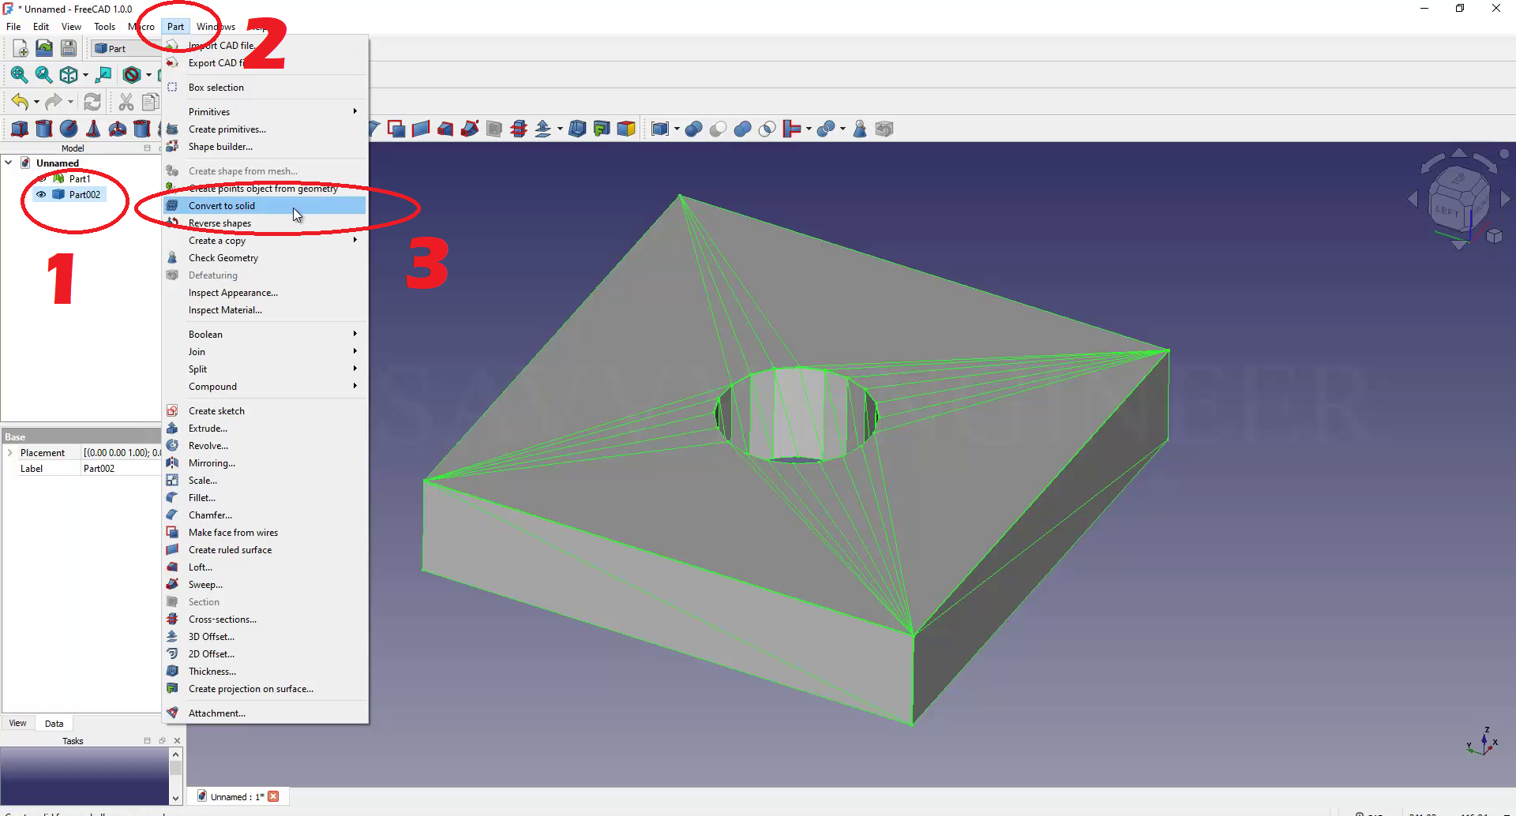
Task: Select the Create Cone primitive tool
Action: pos(93,129)
